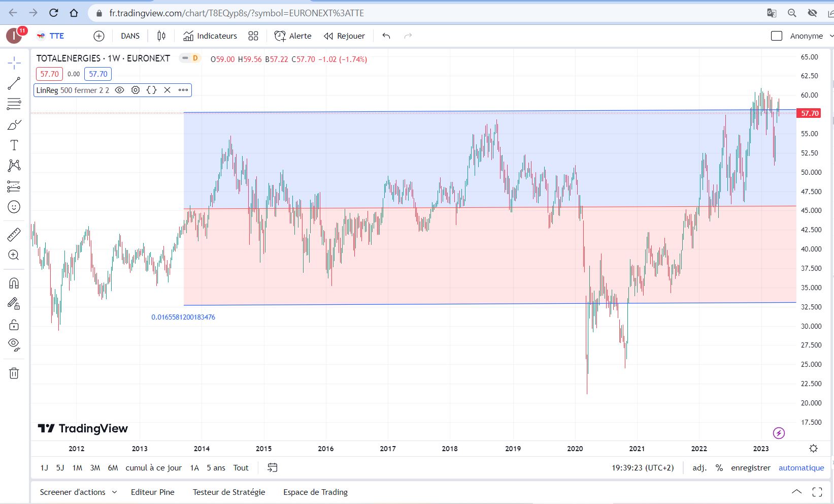Toggle stay in drawing mode
Viewport: 834px width, 504px height.
[x=14, y=304]
